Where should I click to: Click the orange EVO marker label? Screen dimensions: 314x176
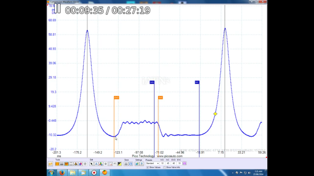[x=116, y=98]
